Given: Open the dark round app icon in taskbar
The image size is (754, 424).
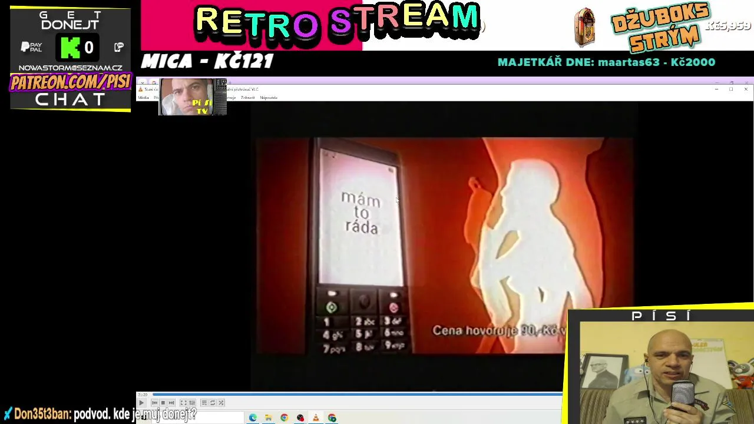Looking at the screenshot, I should 300,418.
